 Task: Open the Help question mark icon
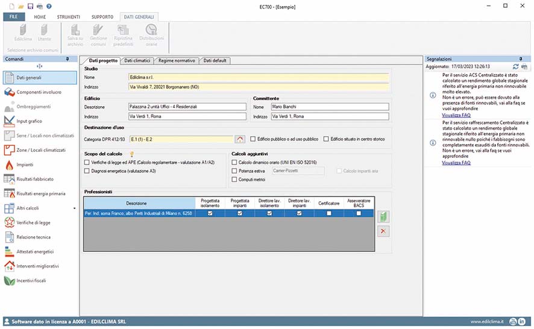49,6
